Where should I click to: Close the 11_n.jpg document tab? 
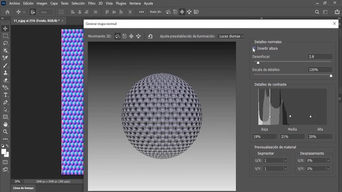point(63,21)
